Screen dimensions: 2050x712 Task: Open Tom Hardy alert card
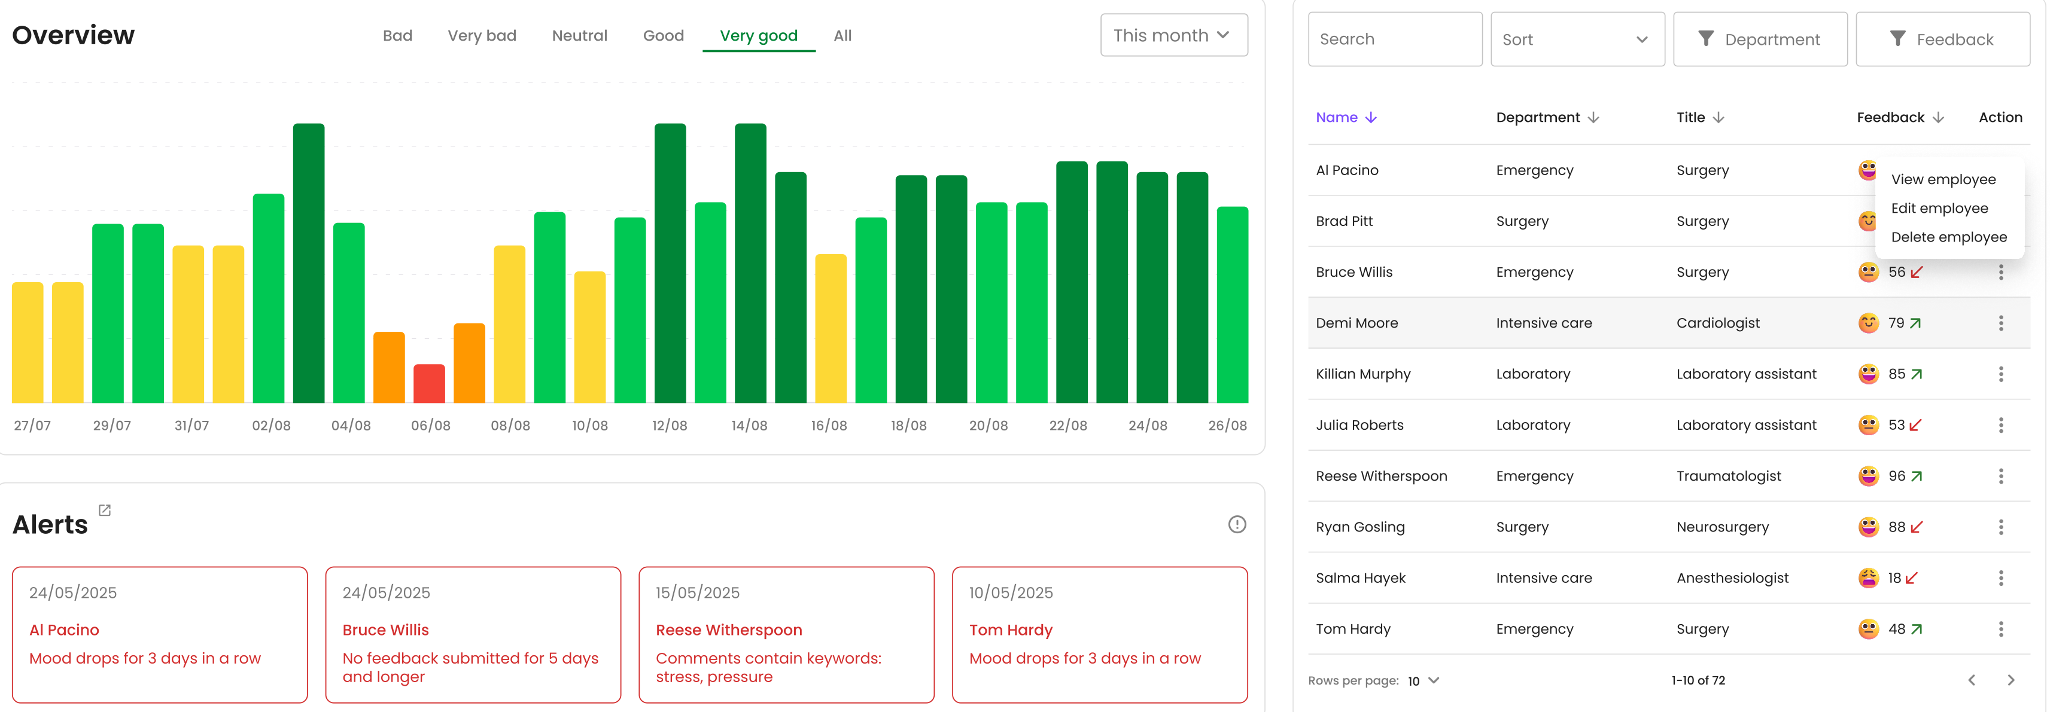(1100, 635)
